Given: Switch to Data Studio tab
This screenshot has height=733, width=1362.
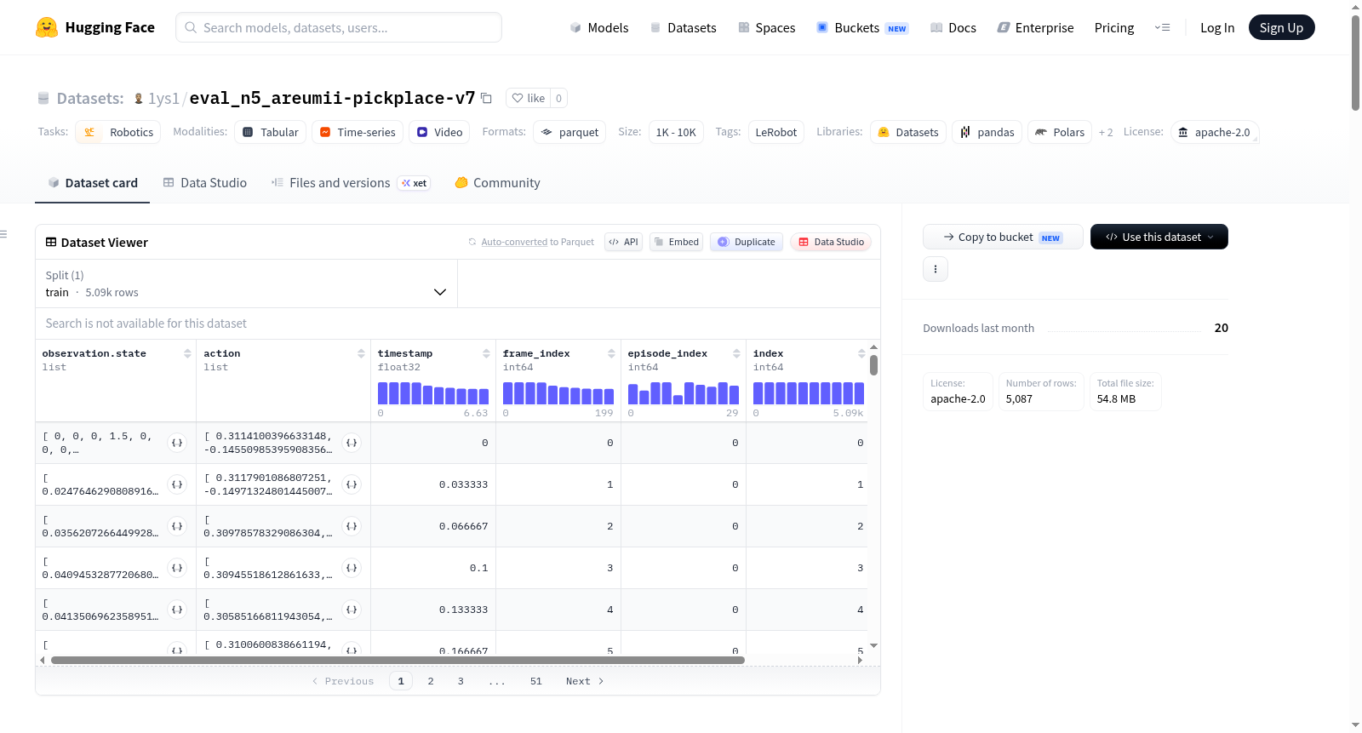Looking at the screenshot, I should point(205,183).
